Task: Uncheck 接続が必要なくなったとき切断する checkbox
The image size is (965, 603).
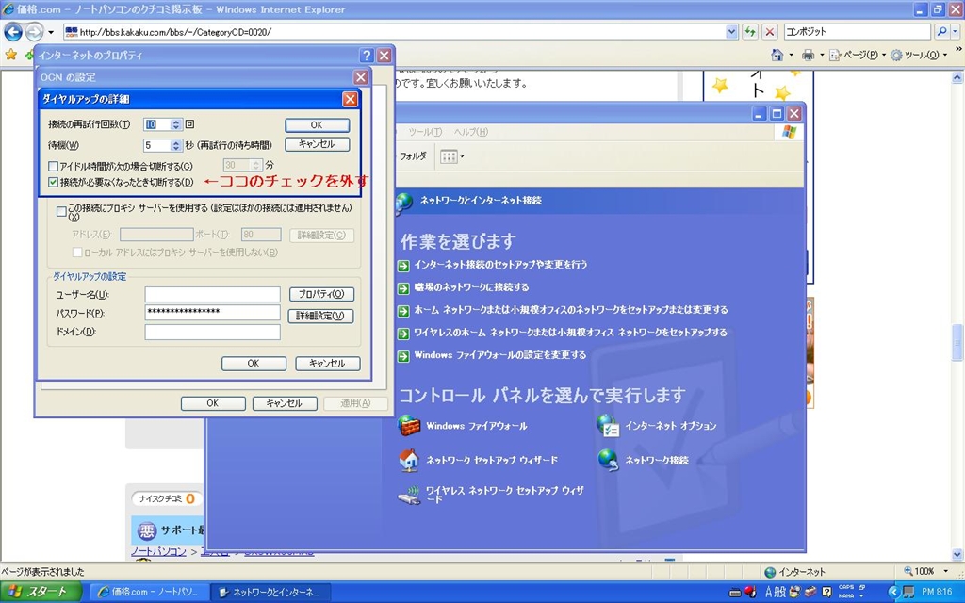Action: 53,182
